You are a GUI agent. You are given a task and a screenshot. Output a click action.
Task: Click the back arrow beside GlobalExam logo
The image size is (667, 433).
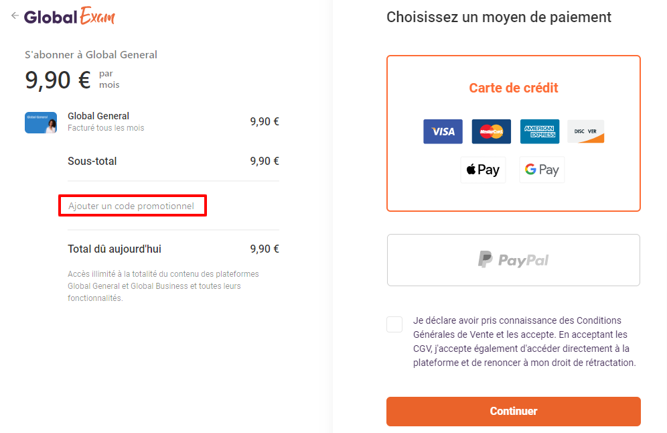coord(15,16)
